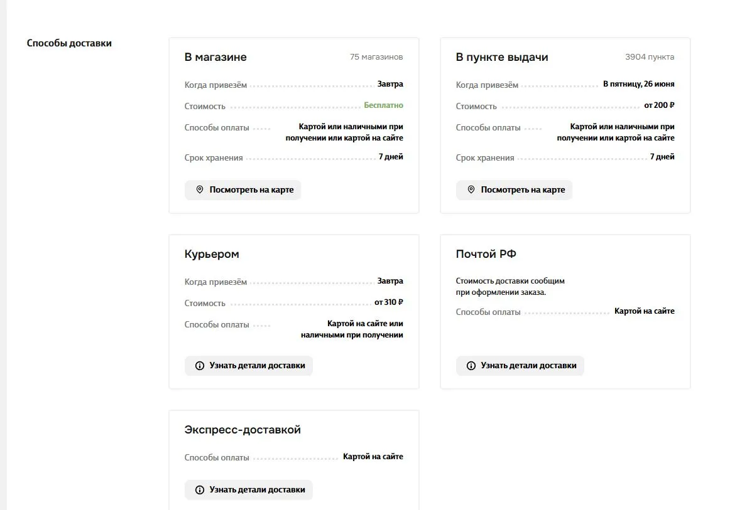Click info icon in Курьером card

[x=200, y=366]
